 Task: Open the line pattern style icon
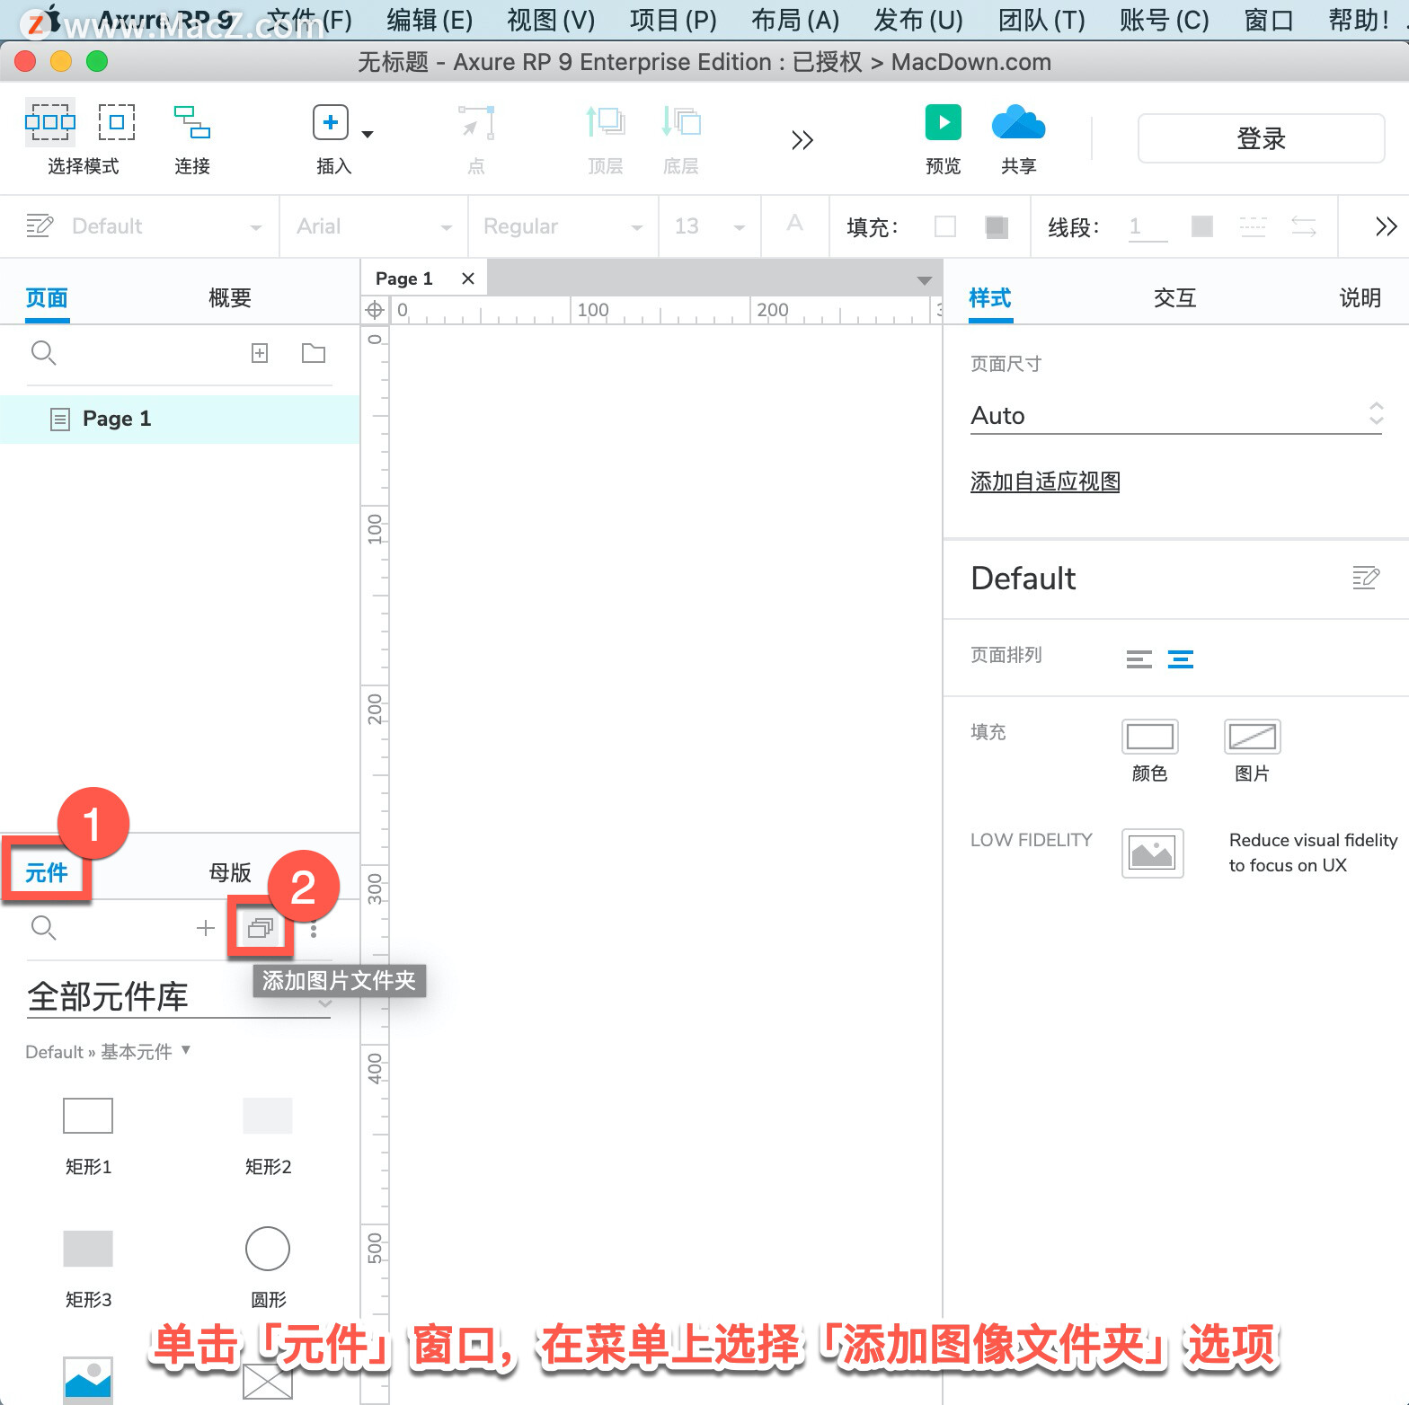1253,226
